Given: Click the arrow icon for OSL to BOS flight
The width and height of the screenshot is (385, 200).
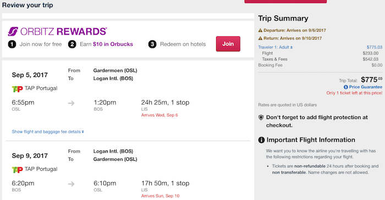Looking at the screenshot, I should [71, 103].
